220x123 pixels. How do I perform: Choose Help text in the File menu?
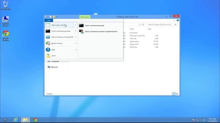point(53,50)
